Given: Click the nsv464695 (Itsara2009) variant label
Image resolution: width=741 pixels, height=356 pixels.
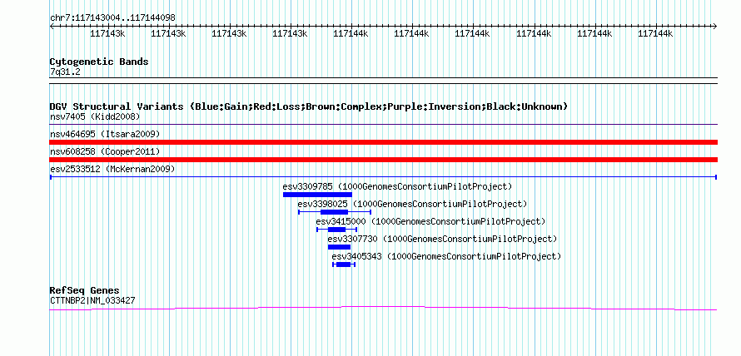Looking at the screenshot, I should point(105,134).
